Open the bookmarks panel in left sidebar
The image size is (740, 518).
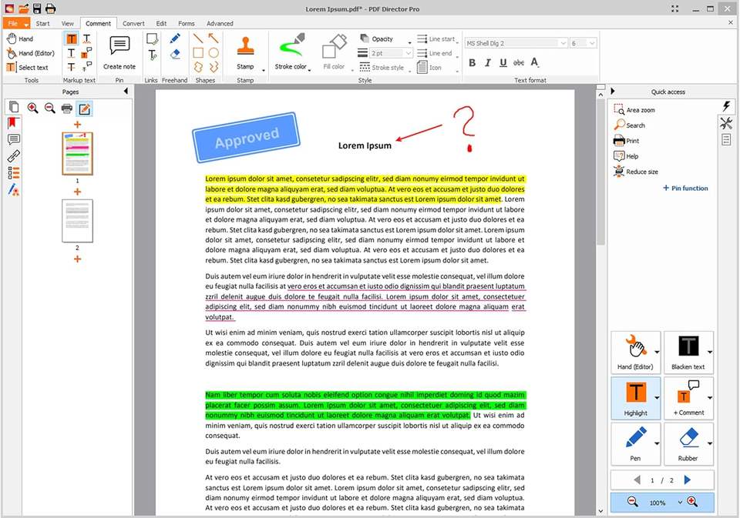[13, 123]
